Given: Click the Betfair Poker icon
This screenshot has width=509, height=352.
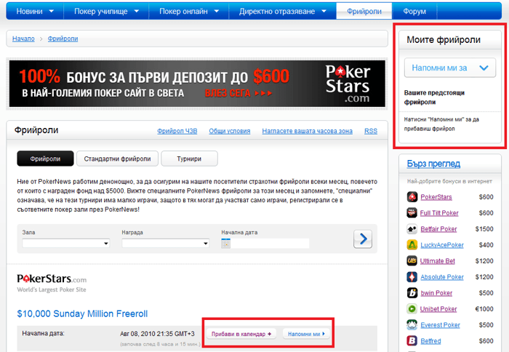Looking at the screenshot, I should 412,229.
